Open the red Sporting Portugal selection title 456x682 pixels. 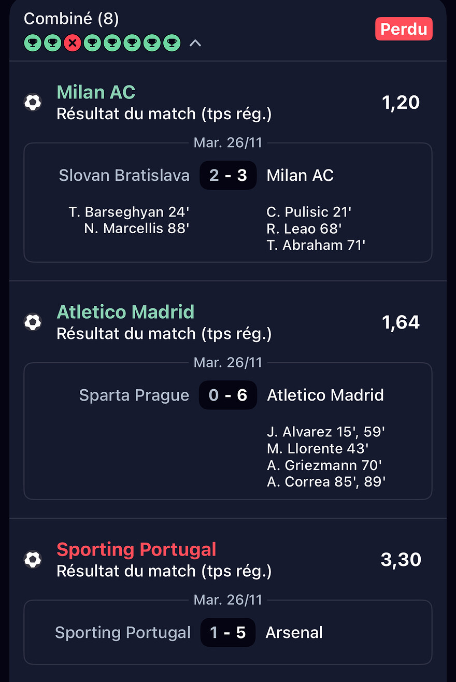(x=136, y=549)
